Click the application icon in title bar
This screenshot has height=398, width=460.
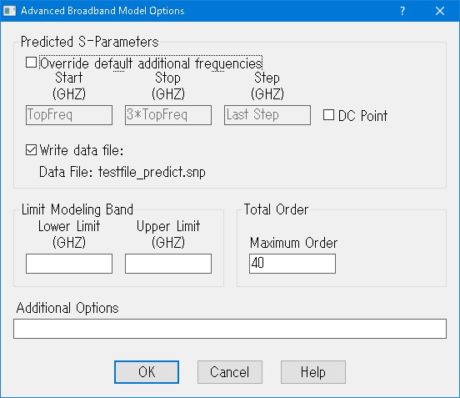coord(9,11)
